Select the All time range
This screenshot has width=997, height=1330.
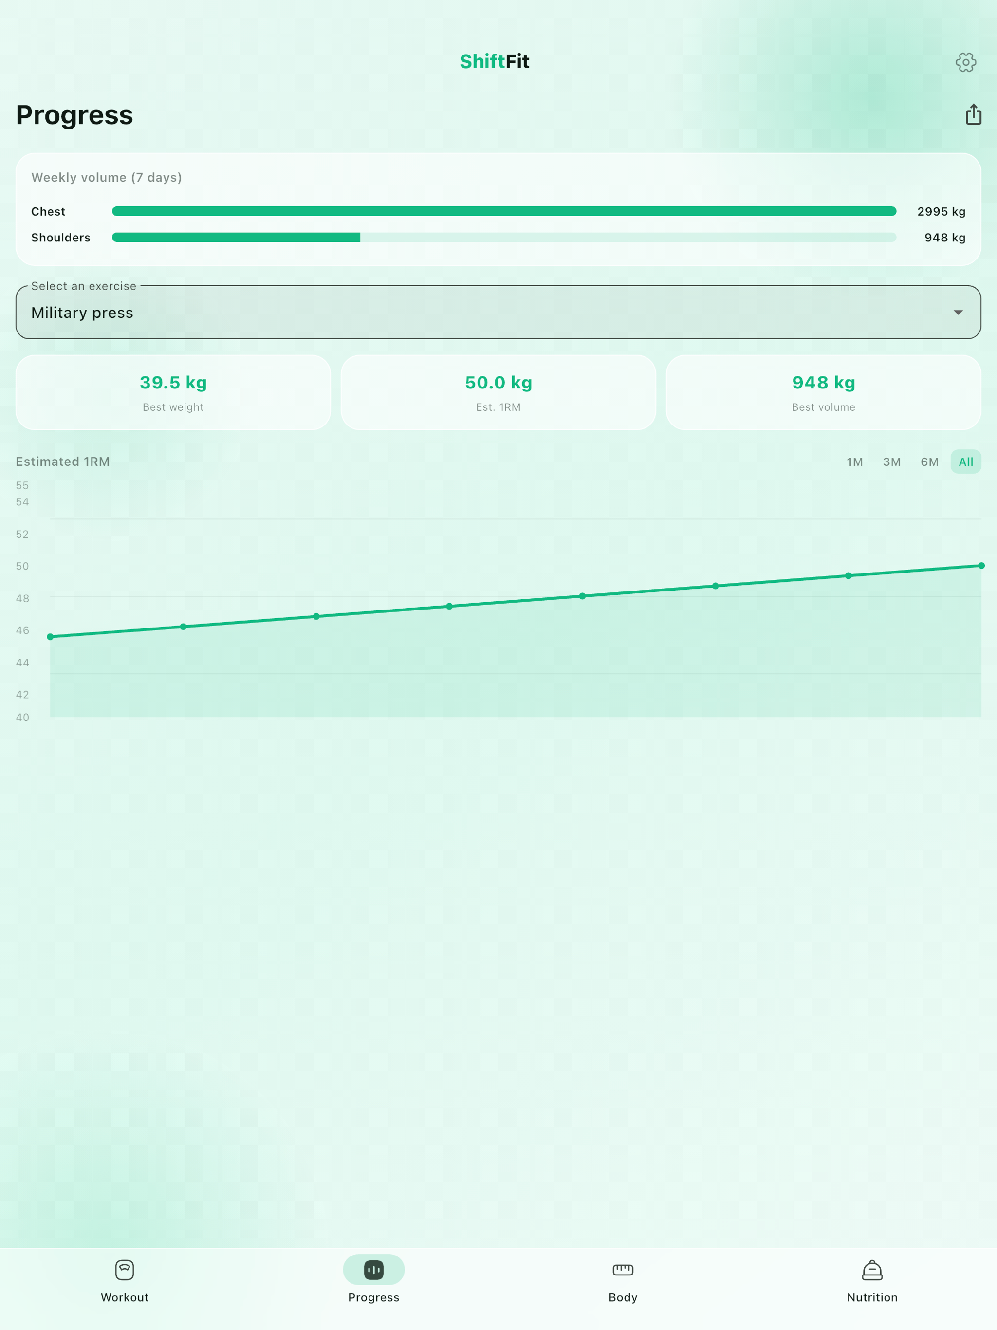(x=966, y=462)
